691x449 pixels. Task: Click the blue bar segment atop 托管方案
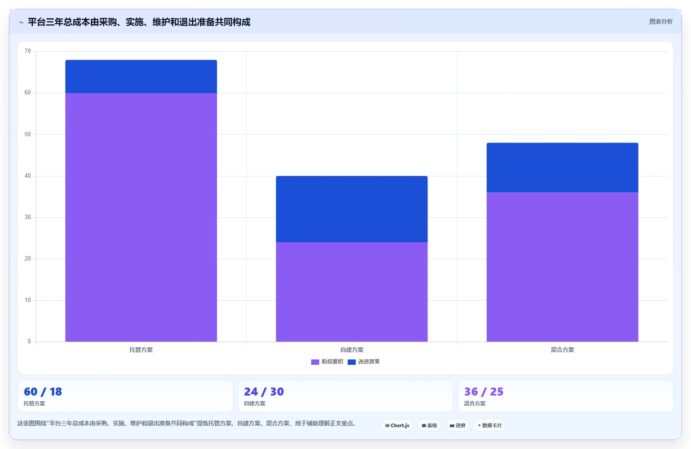tap(141, 77)
